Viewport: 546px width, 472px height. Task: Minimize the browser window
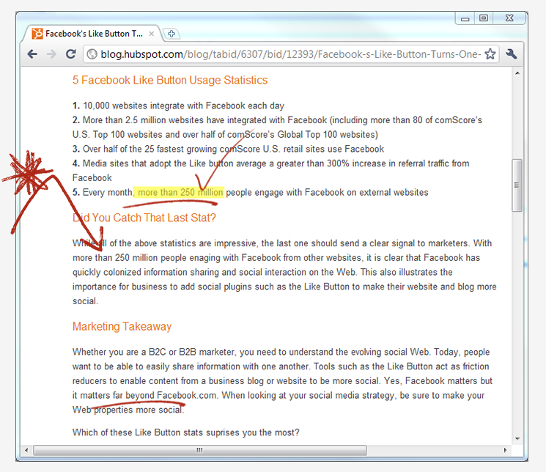[x=465, y=18]
